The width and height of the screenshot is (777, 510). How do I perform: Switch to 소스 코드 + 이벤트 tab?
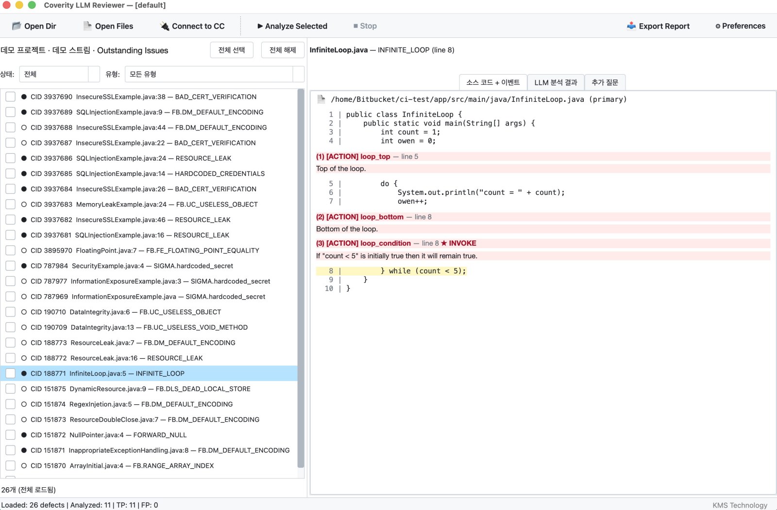493,82
